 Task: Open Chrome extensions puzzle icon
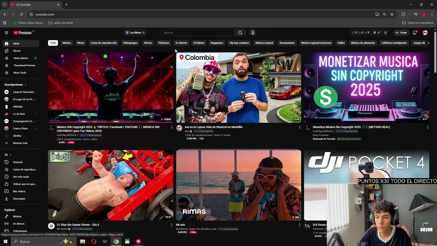pos(403,14)
